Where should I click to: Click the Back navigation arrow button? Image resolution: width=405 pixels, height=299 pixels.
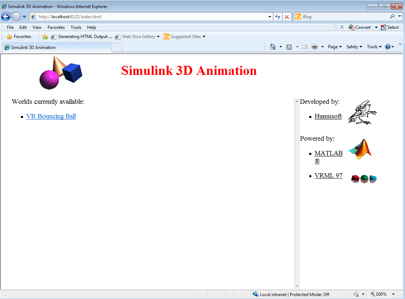[6, 17]
